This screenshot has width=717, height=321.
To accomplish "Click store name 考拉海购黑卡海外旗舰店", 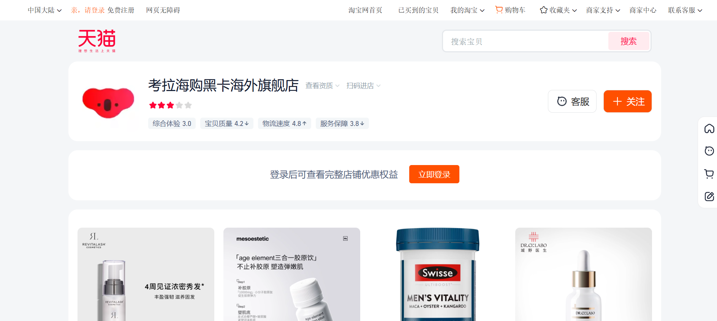I will click(223, 85).
